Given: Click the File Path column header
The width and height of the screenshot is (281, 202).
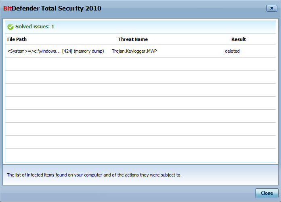Looking at the screenshot, I should tap(17, 39).
